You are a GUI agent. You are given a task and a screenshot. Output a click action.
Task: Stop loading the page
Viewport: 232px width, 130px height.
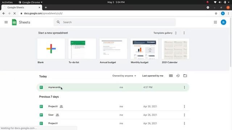click(14, 13)
